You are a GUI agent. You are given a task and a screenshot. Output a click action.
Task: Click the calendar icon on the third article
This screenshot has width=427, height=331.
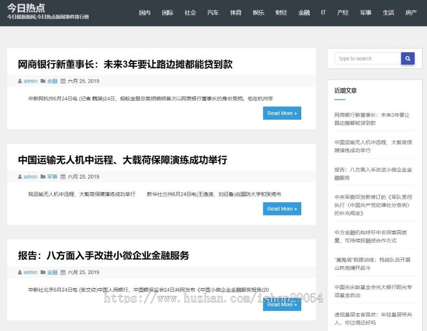[64, 272]
